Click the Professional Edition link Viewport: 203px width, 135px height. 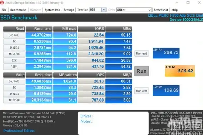coord(19,131)
